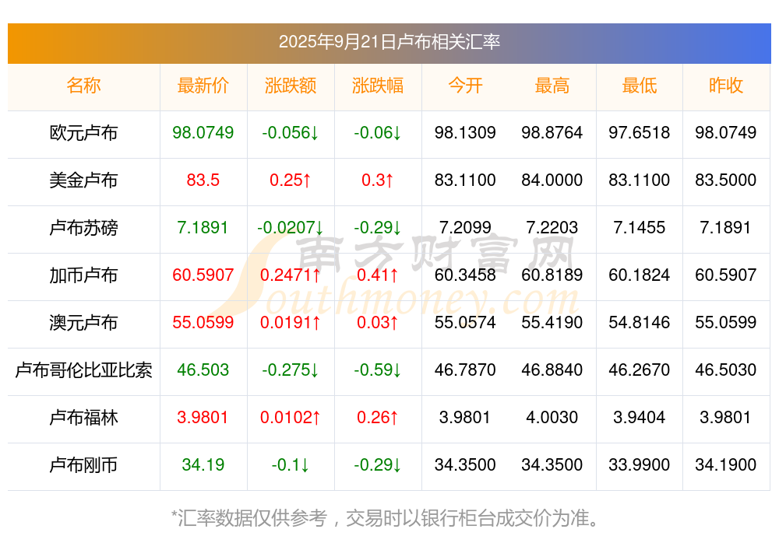The height and width of the screenshot is (543, 779).
Task: Click red latest price 60.5907
Action: click(x=203, y=275)
